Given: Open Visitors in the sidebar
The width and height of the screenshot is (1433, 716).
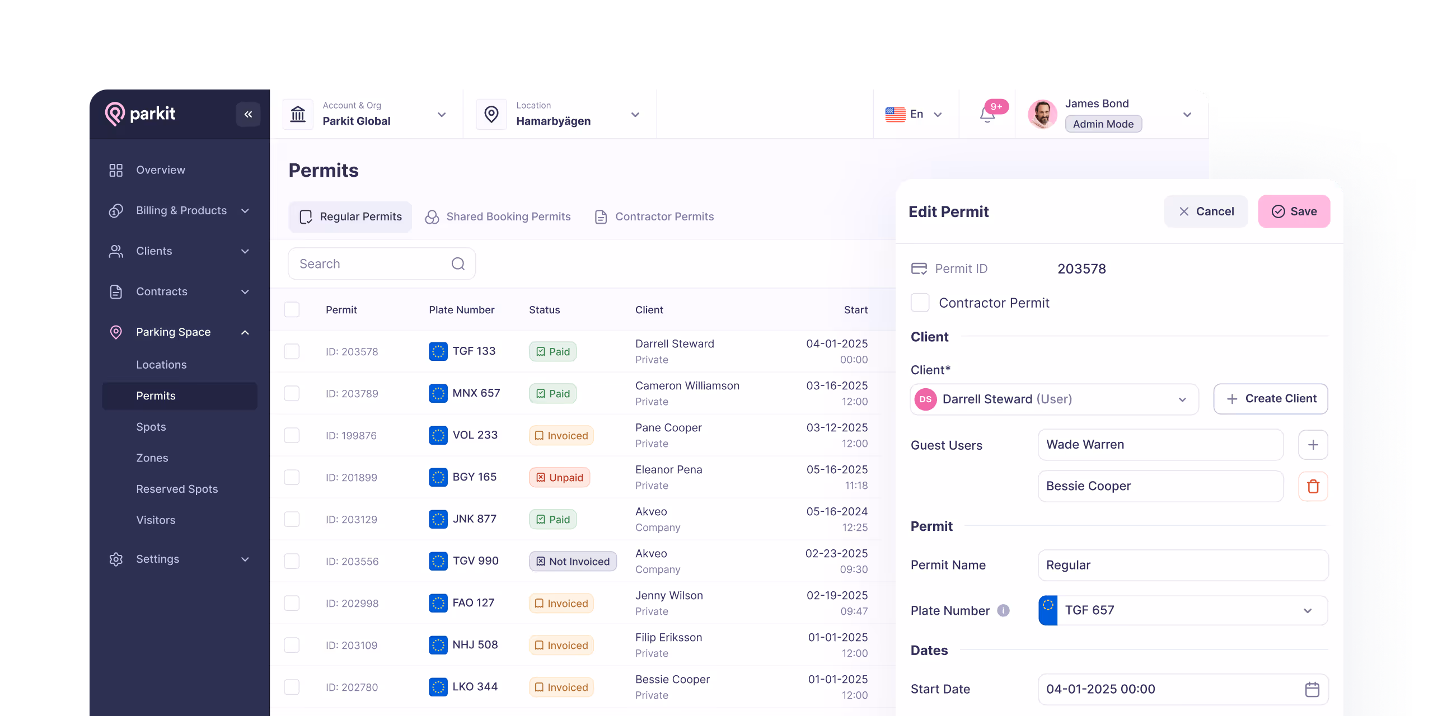Looking at the screenshot, I should [x=156, y=520].
